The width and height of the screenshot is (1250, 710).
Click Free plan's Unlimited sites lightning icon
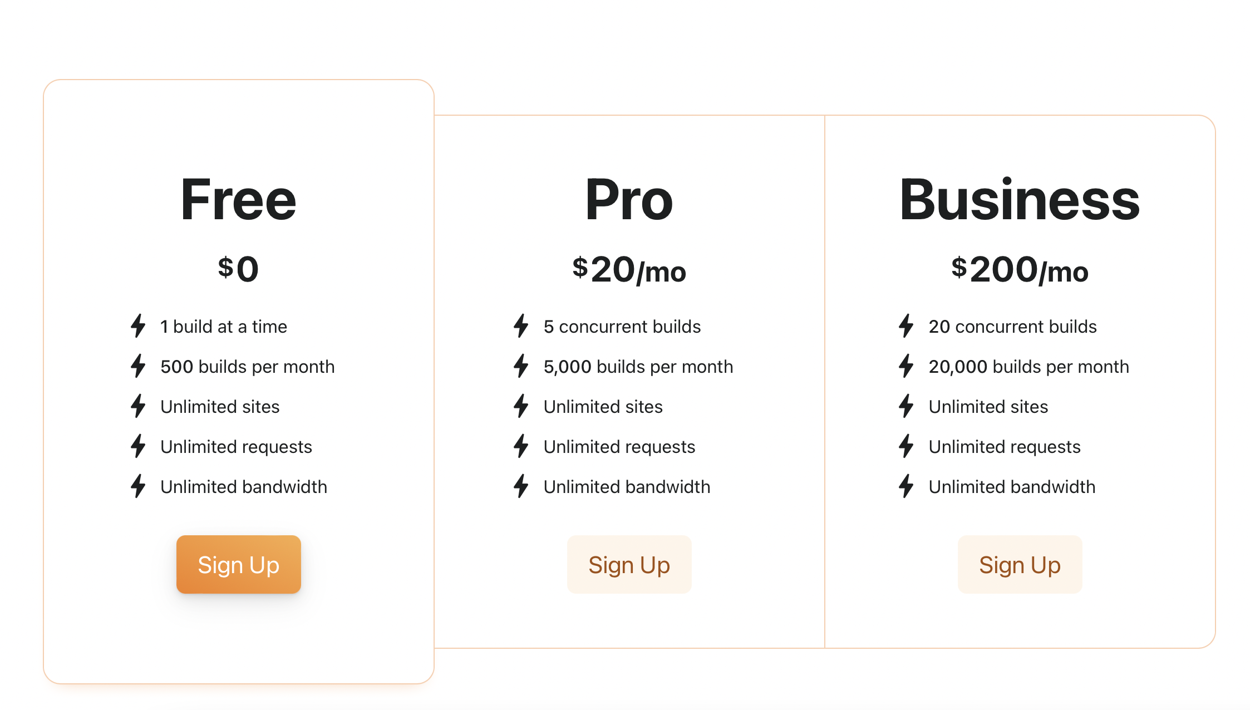point(138,406)
